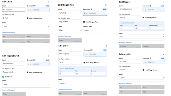Close the Edit Joystick panel
Viewport: 171px width, 96px height.
164,54
